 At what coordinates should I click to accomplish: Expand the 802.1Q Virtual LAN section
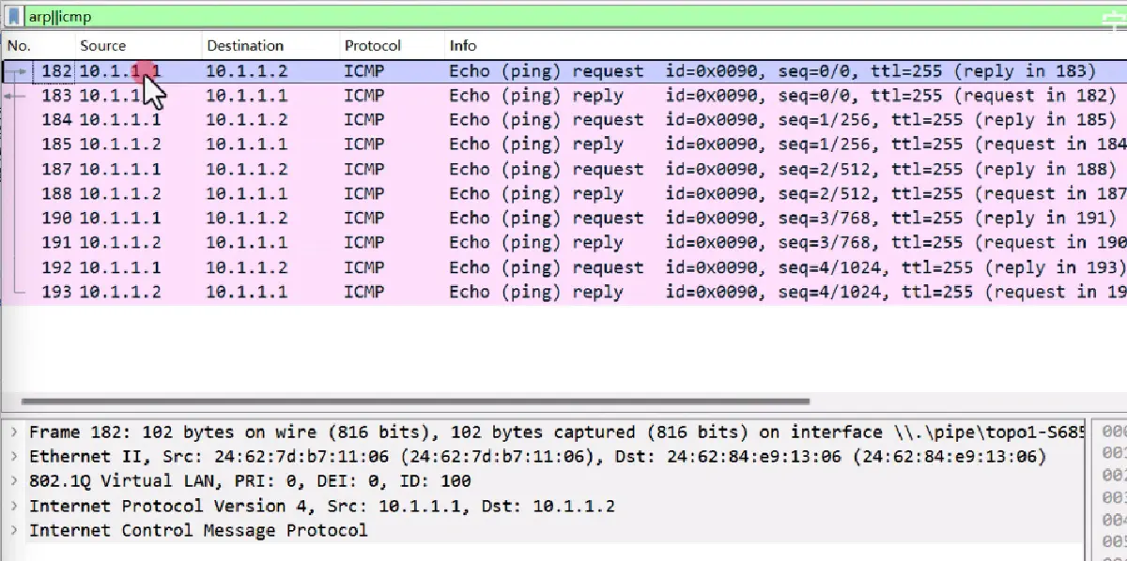tap(13, 481)
